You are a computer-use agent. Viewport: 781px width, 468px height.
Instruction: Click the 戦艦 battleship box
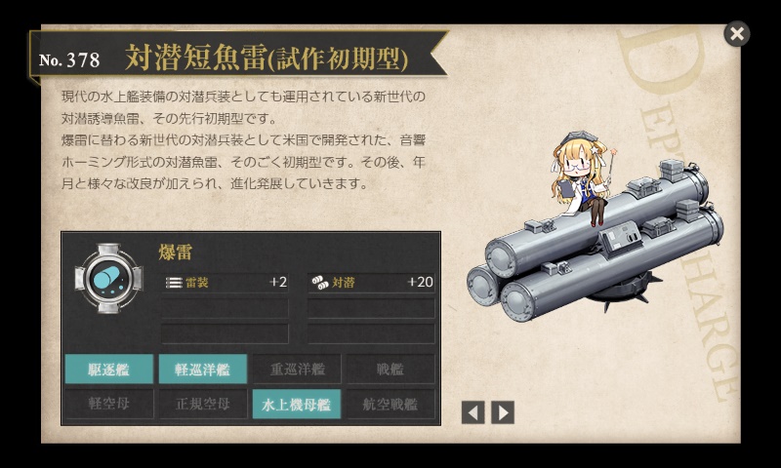[x=390, y=369]
